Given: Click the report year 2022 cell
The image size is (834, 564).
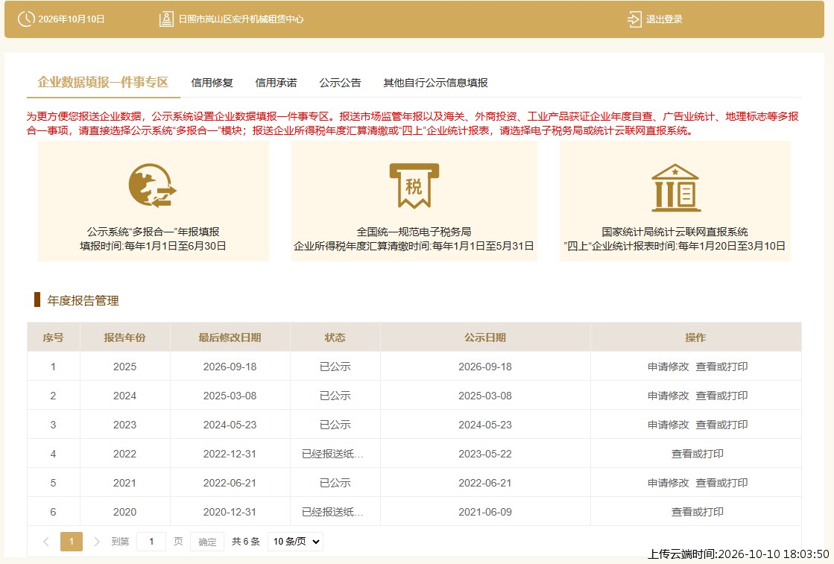Looking at the screenshot, I should pyautogui.click(x=125, y=454).
